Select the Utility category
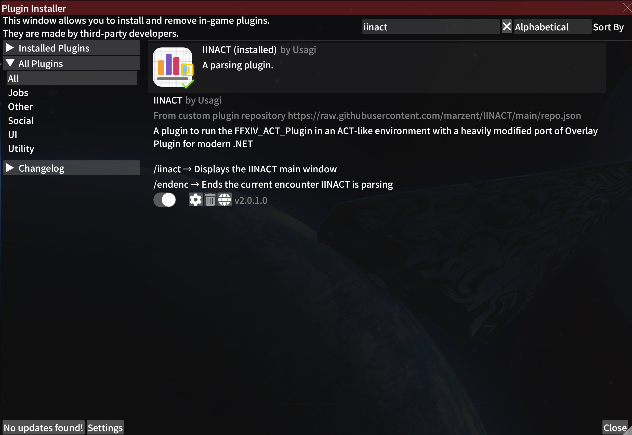 click(x=21, y=149)
